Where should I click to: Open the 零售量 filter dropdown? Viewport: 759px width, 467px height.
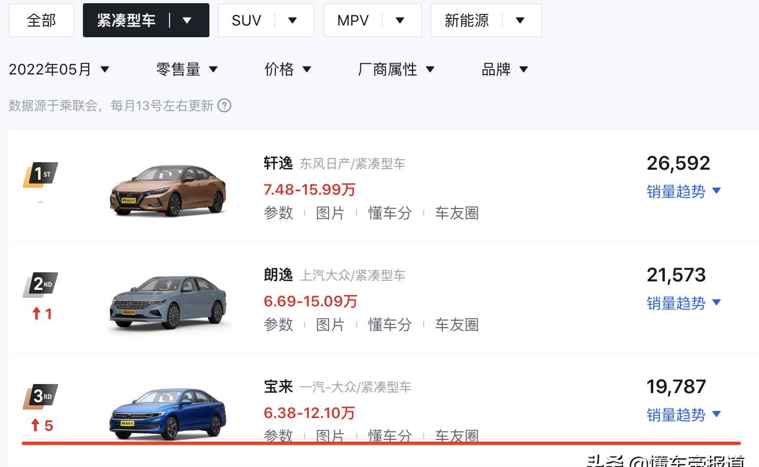click(187, 69)
